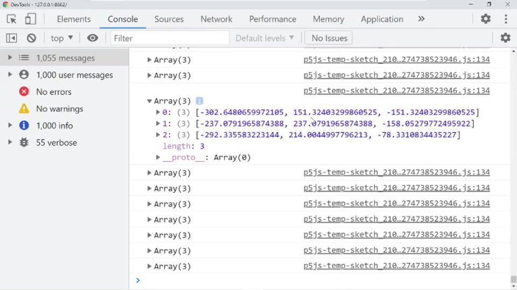Expand the first visible Array(3) row
Screen dimensions: 517x290
click(149, 60)
